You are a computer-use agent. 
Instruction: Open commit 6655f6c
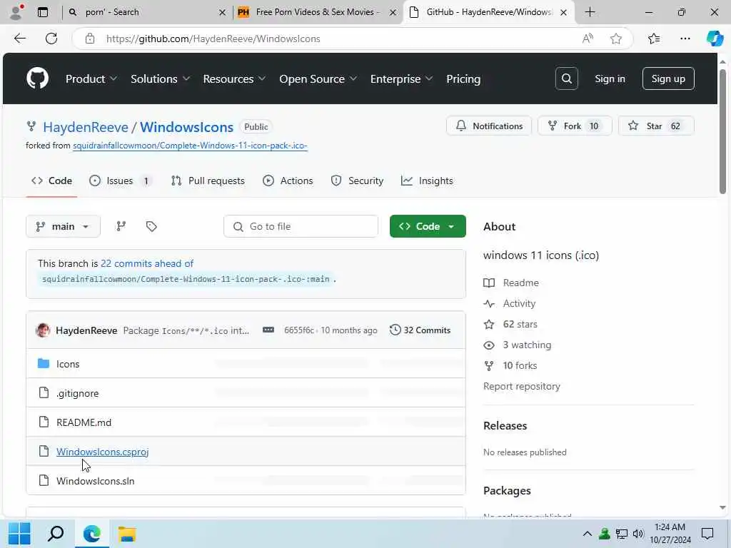tap(299, 330)
